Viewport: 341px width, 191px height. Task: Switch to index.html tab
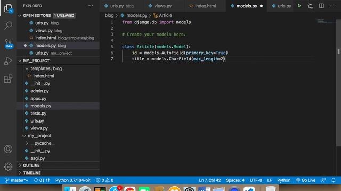click(205, 6)
